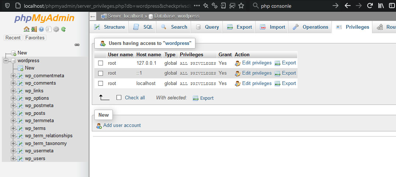The image size is (396, 177).
Task: Open the wp_term_relationships table
Action: pos(49,136)
